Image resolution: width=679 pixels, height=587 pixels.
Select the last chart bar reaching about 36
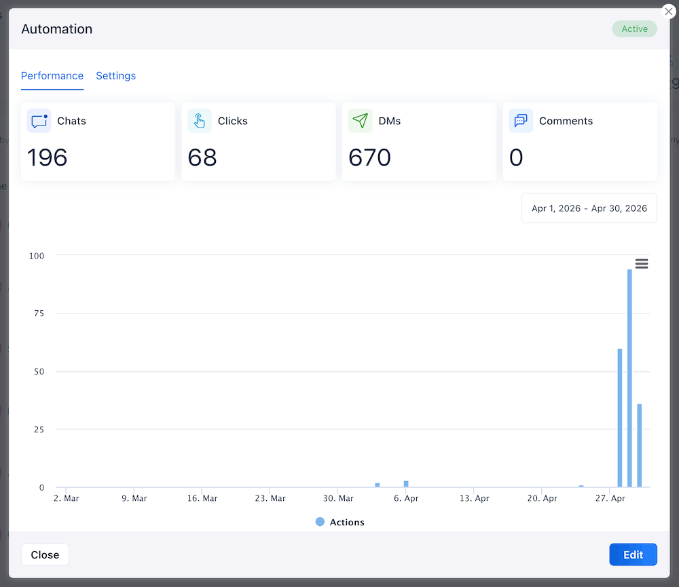point(639,445)
